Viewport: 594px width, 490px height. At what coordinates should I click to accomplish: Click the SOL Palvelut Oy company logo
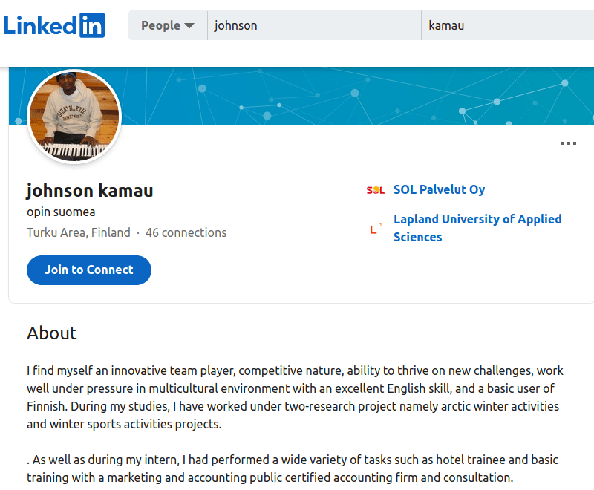pyautogui.click(x=376, y=190)
